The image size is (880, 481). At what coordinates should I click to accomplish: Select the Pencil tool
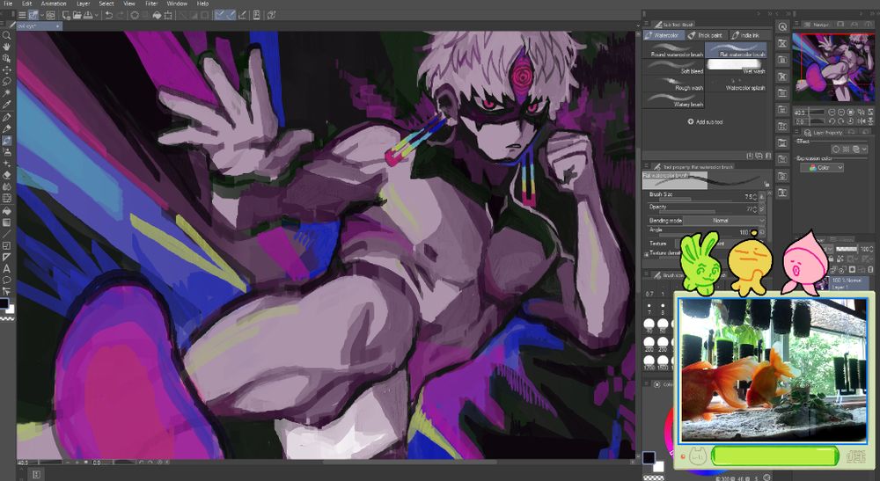click(x=7, y=129)
